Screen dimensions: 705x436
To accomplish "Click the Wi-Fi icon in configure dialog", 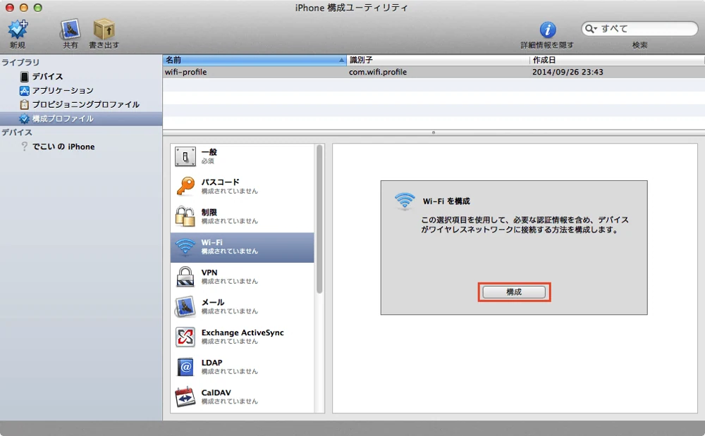I will [405, 201].
